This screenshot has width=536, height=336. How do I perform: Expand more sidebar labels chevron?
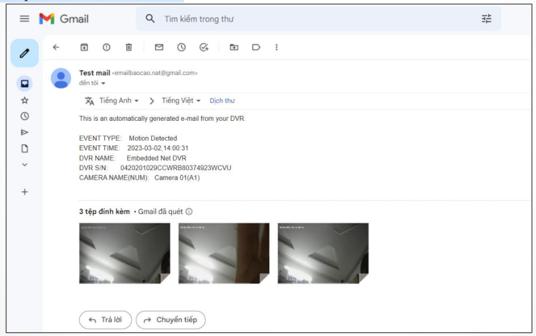25,165
